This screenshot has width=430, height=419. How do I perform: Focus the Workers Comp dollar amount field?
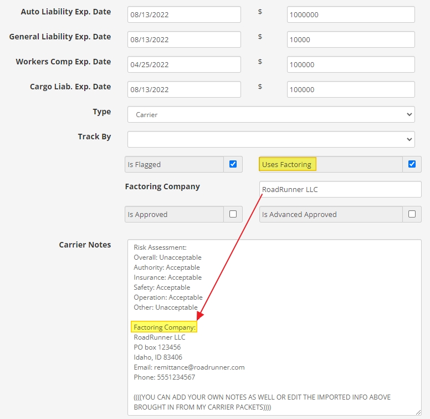click(350, 64)
